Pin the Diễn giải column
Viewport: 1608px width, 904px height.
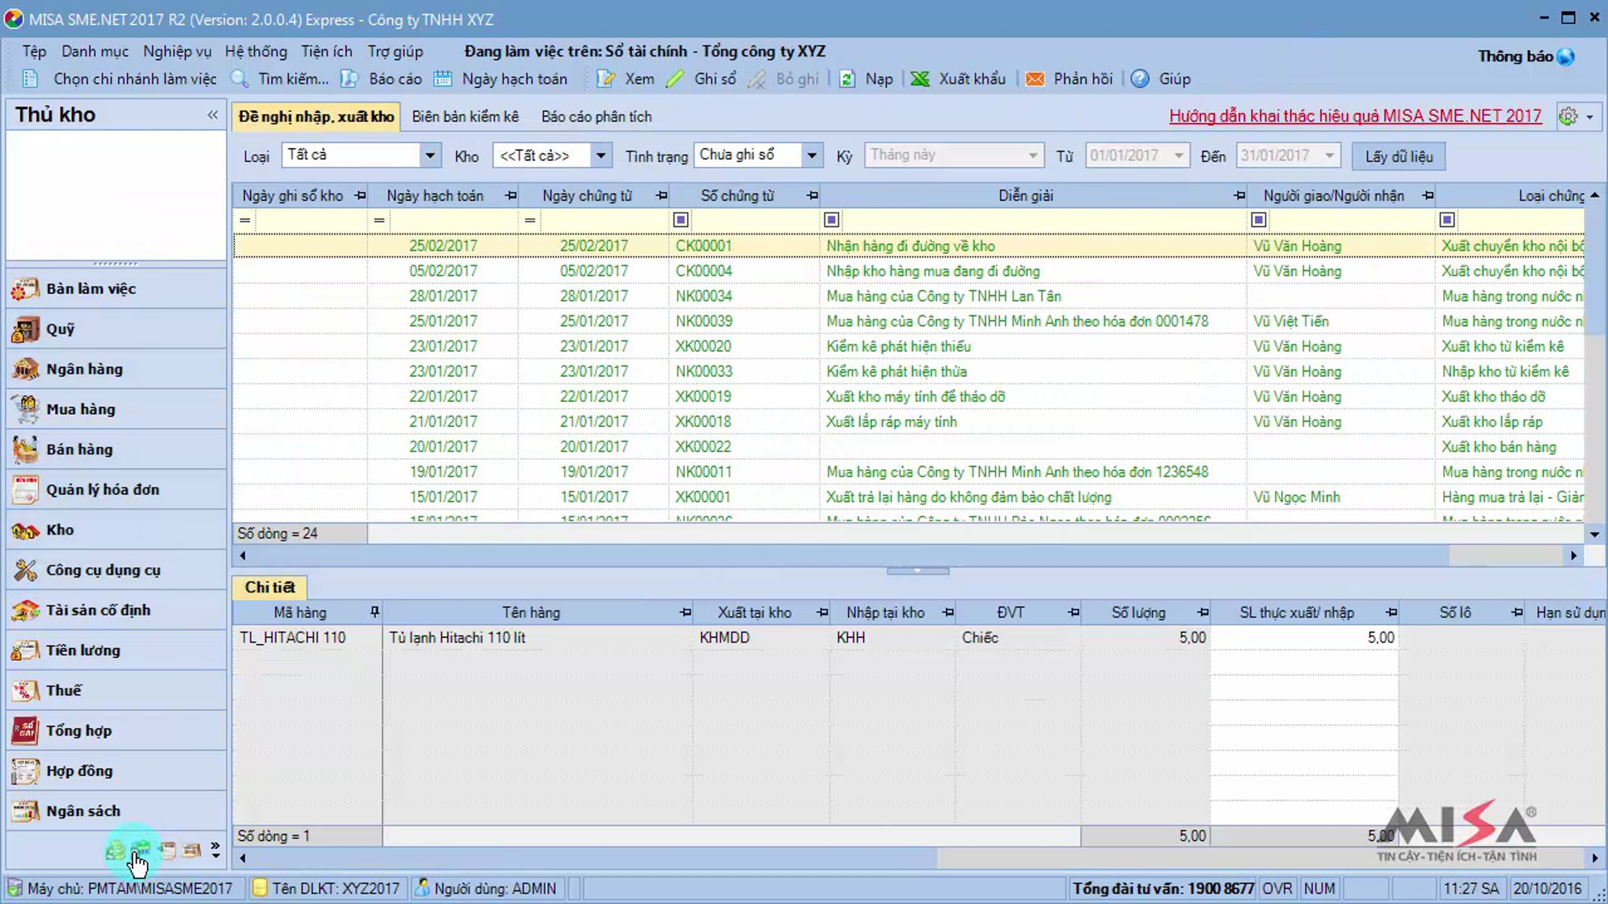pyautogui.click(x=1239, y=196)
